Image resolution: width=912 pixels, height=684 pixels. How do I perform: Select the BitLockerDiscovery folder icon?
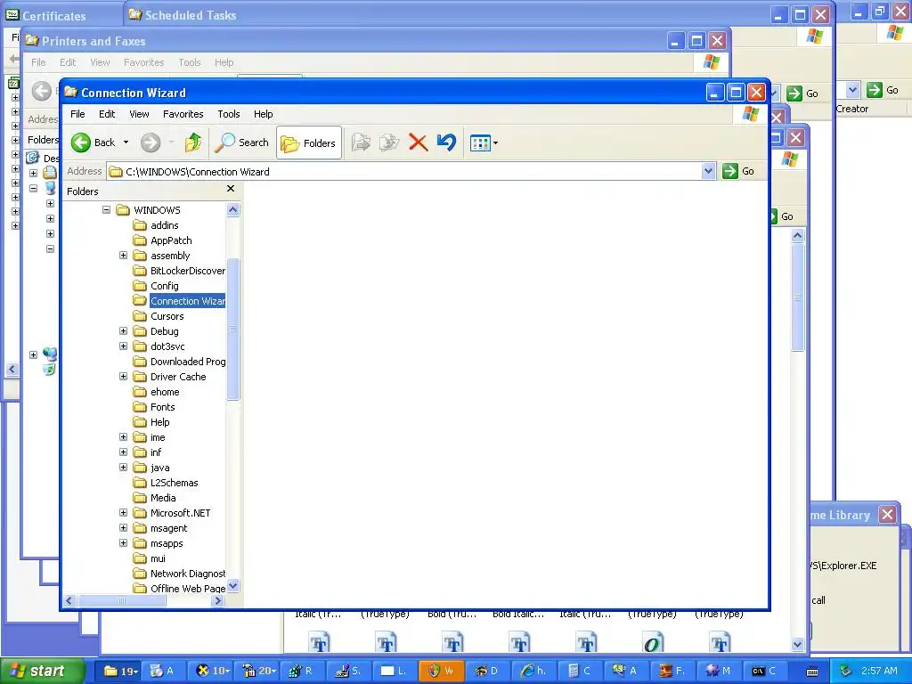coord(140,271)
